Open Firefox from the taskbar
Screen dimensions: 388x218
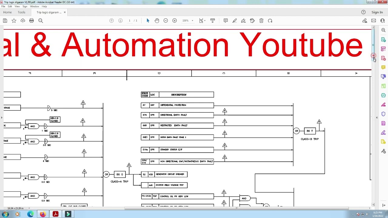pyautogui.click(x=43, y=214)
